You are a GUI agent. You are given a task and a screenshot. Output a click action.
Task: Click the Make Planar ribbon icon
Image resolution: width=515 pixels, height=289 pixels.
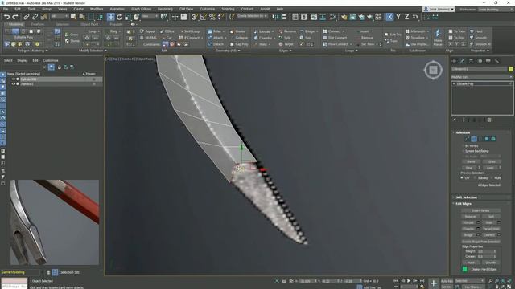[x=438, y=37]
